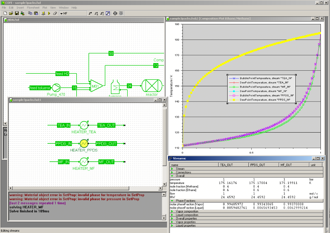Viewport: 330px width, 233px height.
Task: Open the Edit menu
Action: coord(11,7)
